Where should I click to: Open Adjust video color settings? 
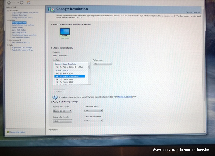coord(22,47)
